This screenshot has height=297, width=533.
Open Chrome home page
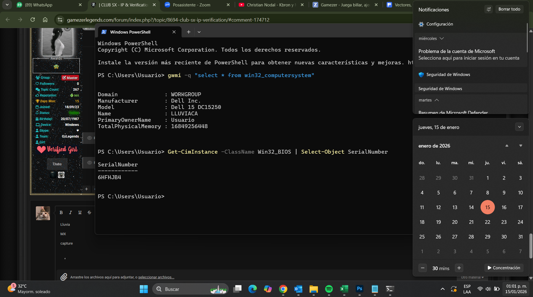[45, 20]
